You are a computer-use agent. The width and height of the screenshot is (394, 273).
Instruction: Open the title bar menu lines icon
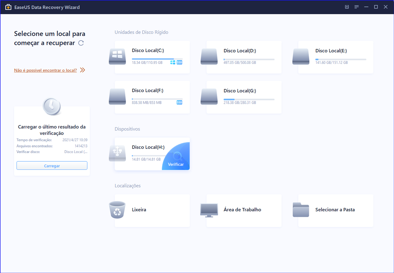tap(357, 7)
